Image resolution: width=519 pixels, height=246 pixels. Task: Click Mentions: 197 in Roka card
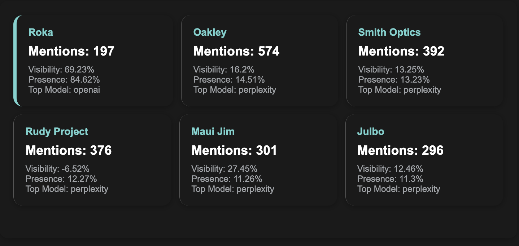(71, 51)
